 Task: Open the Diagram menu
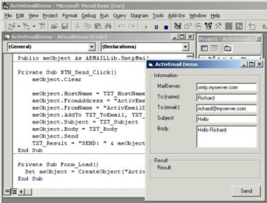tap(139, 16)
